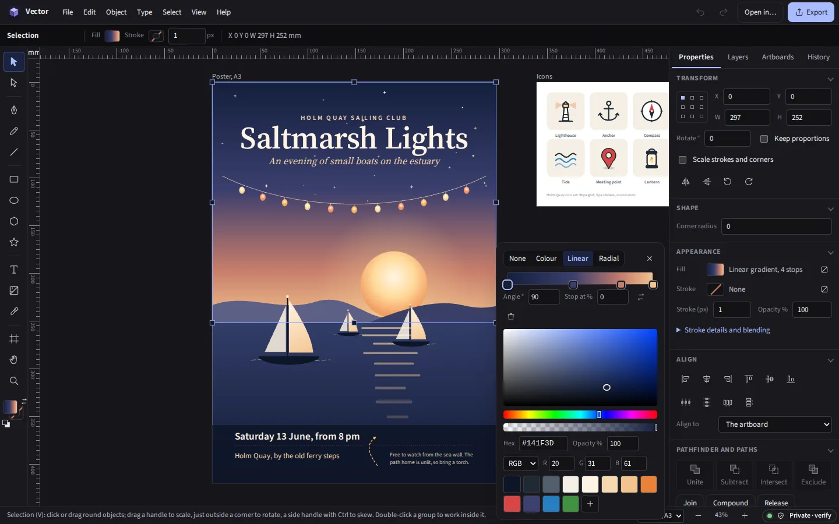839x524 pixels.
Task: Expand Stroke details and blending
Action: [x=723, y=330]
